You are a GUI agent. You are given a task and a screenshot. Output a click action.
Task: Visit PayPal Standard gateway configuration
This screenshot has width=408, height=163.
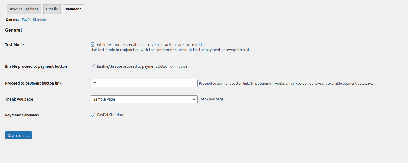[34, 19]
